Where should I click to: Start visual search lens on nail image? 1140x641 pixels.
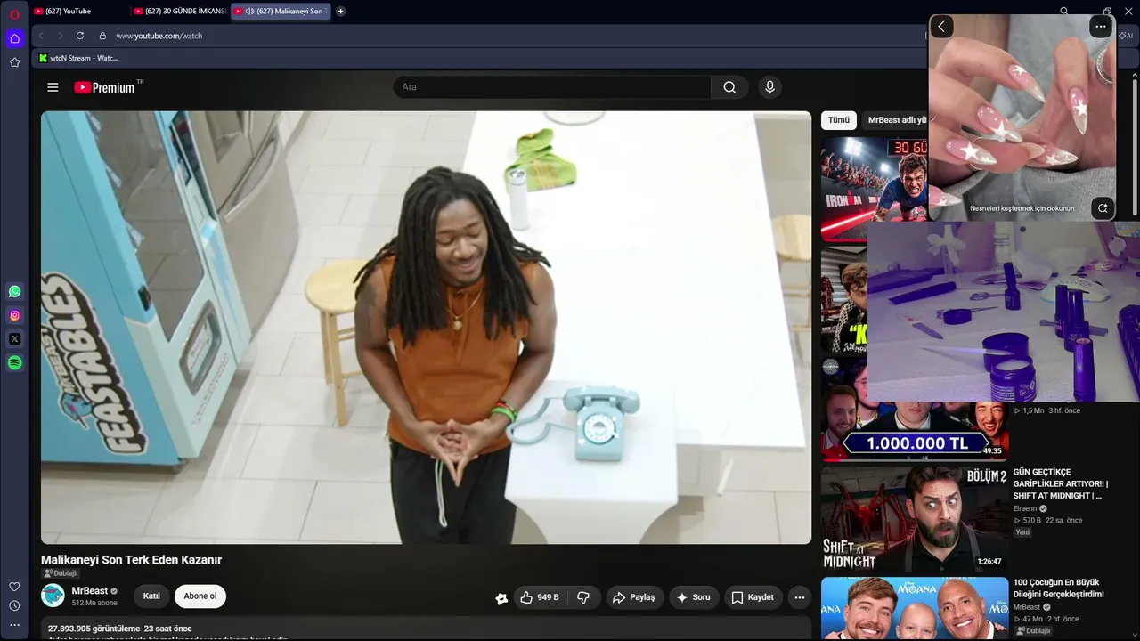tap(1103, 208)
